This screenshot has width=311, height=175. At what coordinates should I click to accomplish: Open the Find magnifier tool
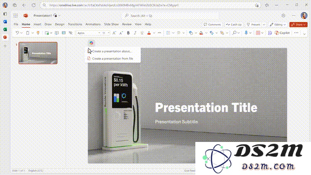(234, 33)
